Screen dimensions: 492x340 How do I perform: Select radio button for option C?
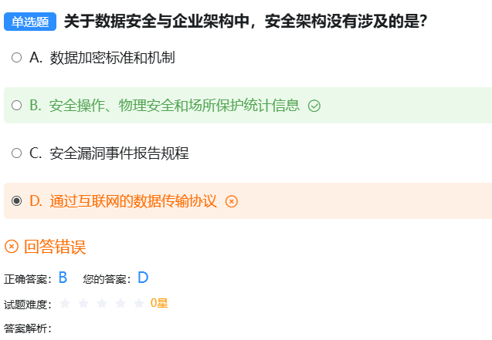17,153
